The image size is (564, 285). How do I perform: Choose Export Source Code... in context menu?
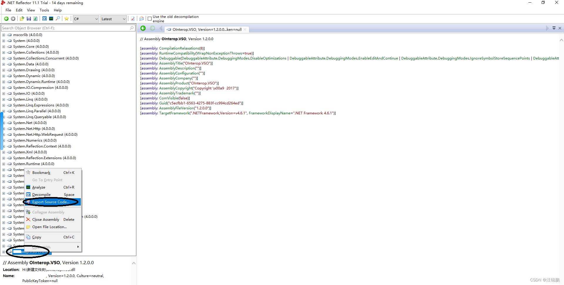pyautogui.click(x=53, y=202)
